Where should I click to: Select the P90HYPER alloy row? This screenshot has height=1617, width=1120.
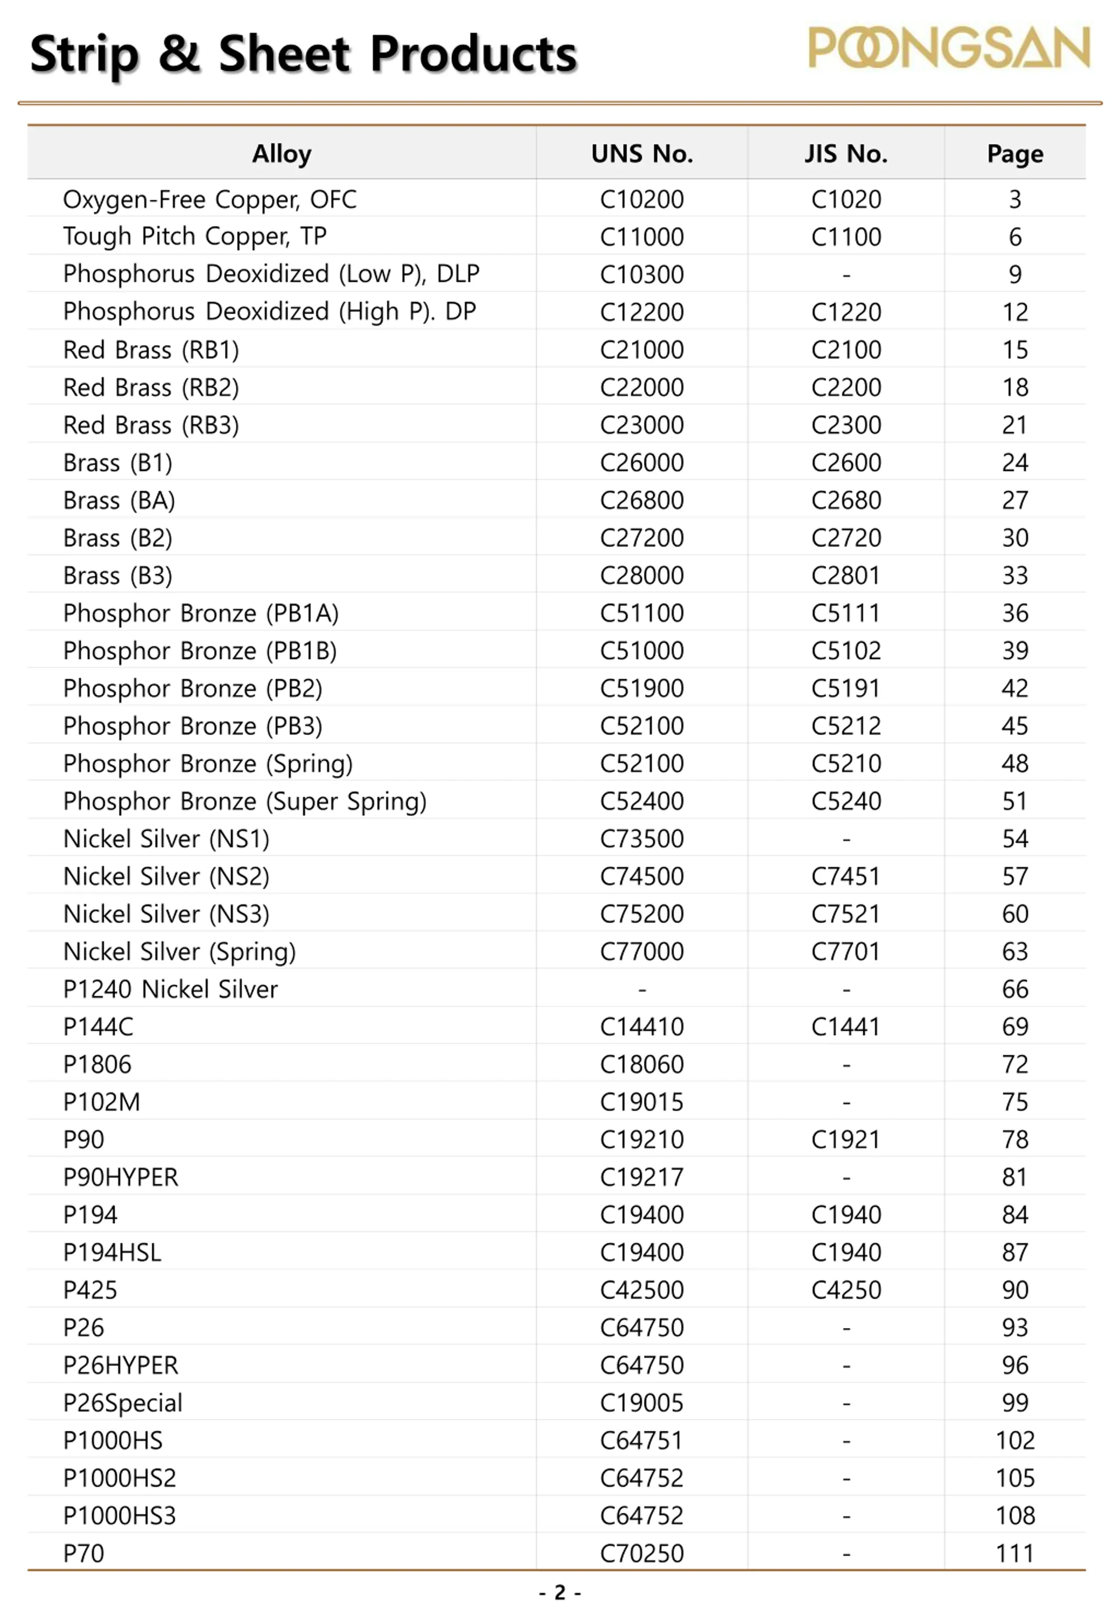point(556,1177)
